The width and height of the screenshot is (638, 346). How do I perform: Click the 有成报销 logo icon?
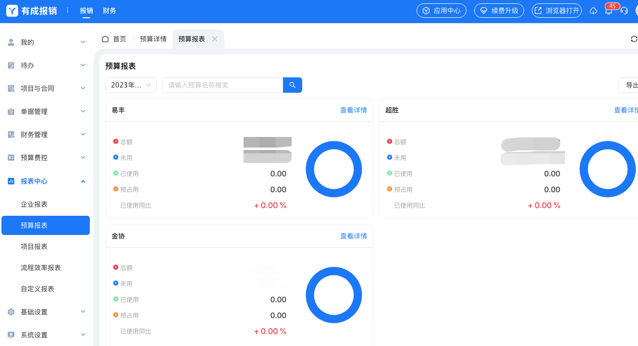click(x=12, y=11)
